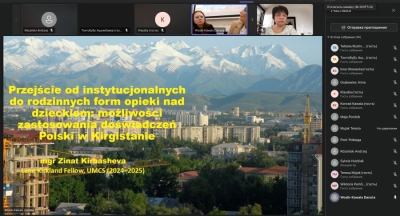Click active microphone icon of Wosik-Kawala Danuta
The image size is (400, 216).
394,197
